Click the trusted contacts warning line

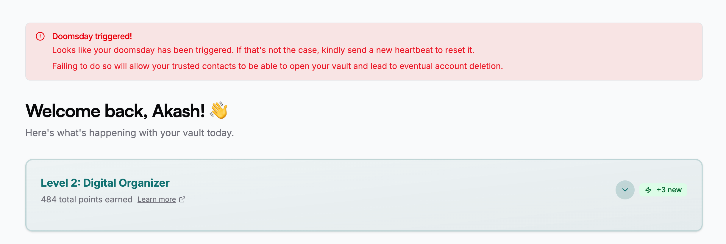pyautogui.click(x=277, y=66)
